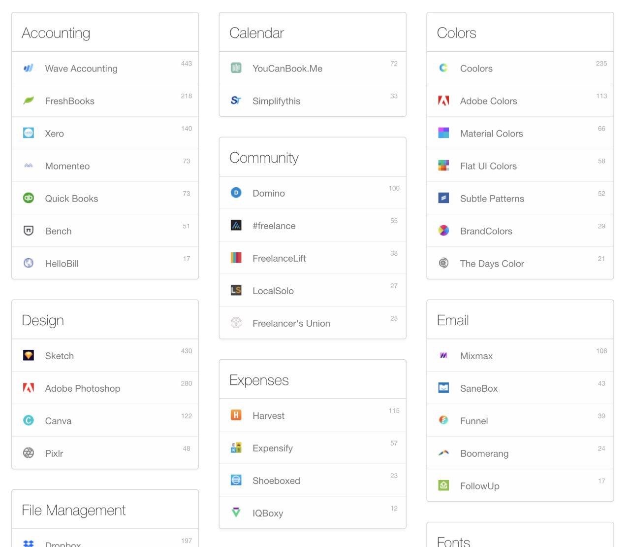The height and width of the screenshot is (547, 630).
Task: Open the Expensify entry
Action: coord(313,447)
